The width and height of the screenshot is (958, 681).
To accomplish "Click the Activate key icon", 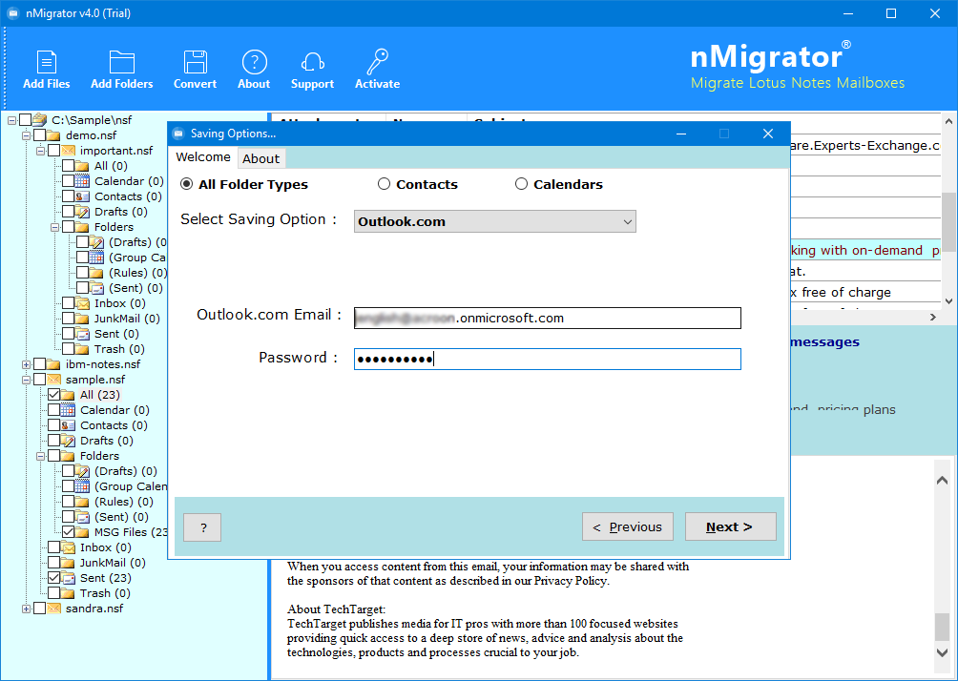I will pyautogui.click(x=377, y=62).
